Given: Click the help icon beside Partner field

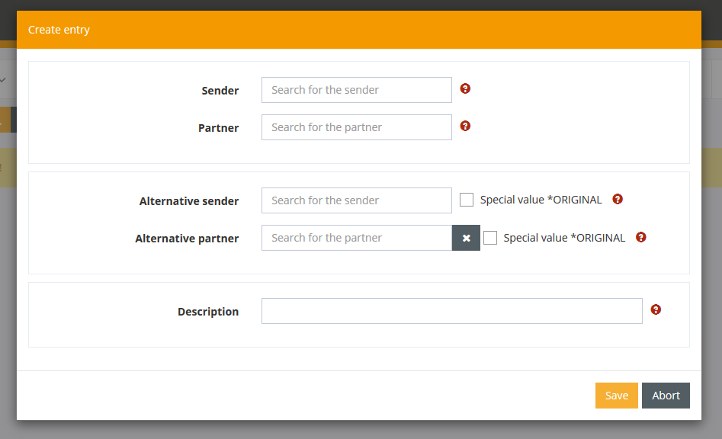Looking at the screenshot, I should point(465,126).
